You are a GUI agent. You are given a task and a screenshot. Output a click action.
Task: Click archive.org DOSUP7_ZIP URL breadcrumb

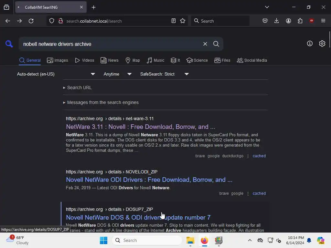click(x=109, y=209)
